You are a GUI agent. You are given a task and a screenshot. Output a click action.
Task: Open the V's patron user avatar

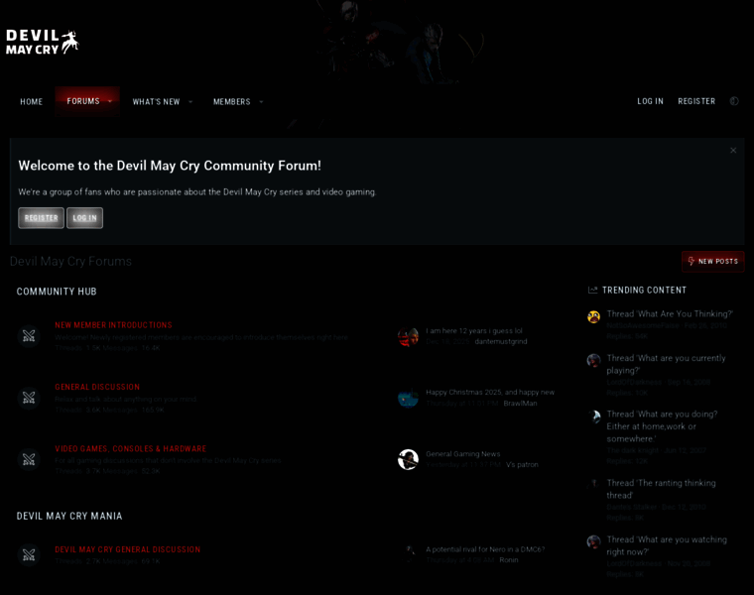408,459
